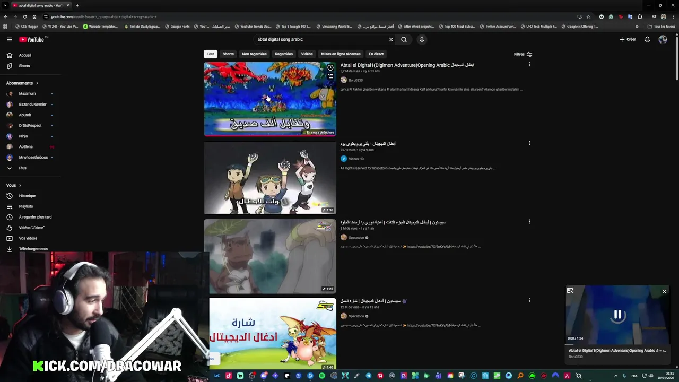Open the Abtal el Digital1 video thumbnail
This screenshot has height=382, width=679.
(x=270, y=99)
